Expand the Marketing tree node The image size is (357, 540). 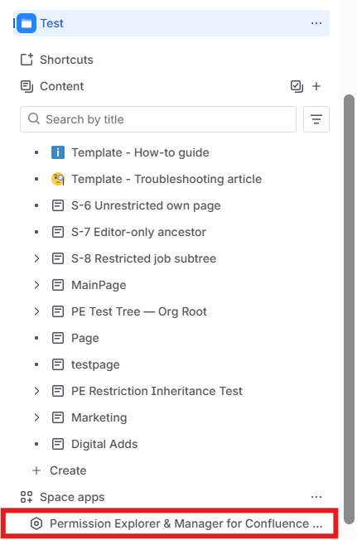pos(36,417)
